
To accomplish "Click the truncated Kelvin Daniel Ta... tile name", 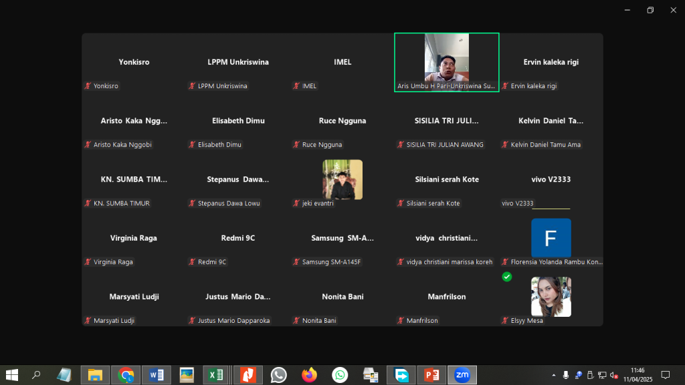I will 551,121.
